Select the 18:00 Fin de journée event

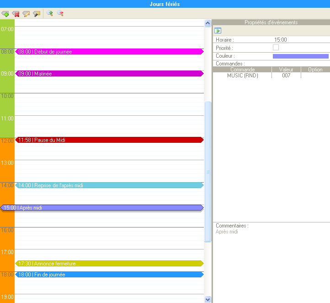[109, 274]
